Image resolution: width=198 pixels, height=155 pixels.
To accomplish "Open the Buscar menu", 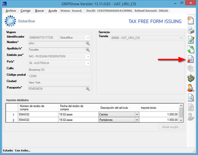I will click(40, 11).
